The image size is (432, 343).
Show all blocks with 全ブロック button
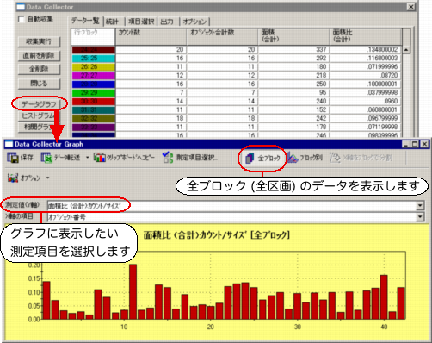(x=262, y=158)
